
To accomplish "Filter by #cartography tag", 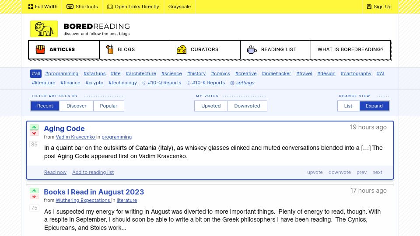I will (x=356, y=73).
